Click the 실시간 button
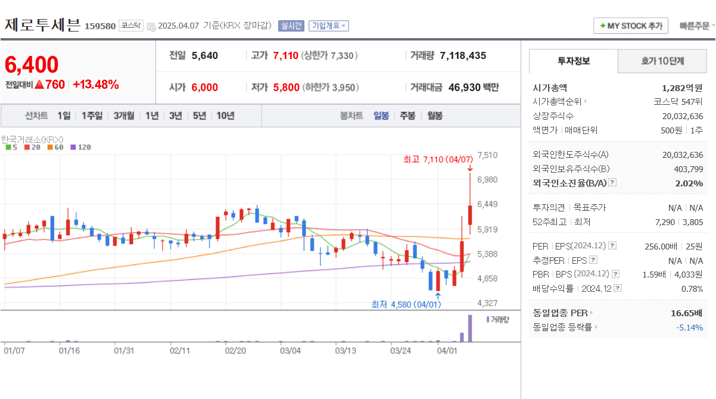This screenshot has height=399, width=716. coord(291,26)
